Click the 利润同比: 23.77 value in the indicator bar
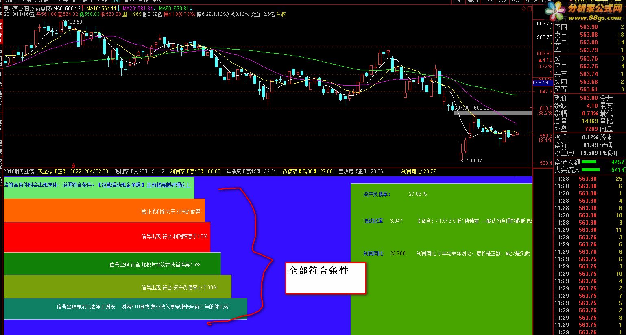 419,171
